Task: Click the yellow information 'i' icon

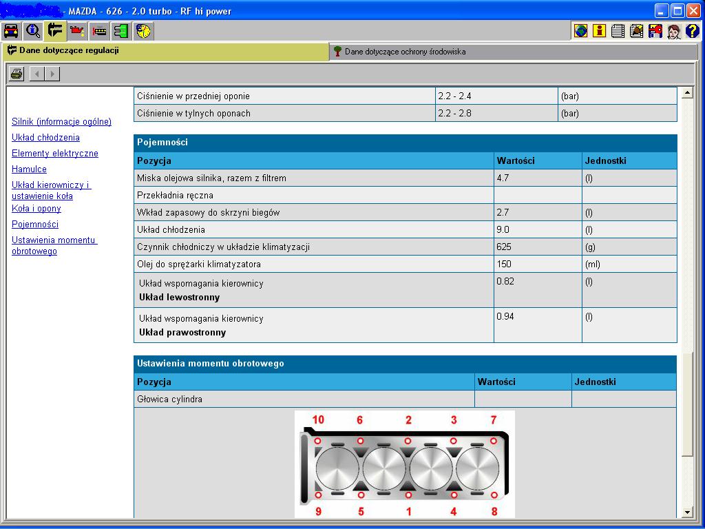Action: (x=600, y=31)
